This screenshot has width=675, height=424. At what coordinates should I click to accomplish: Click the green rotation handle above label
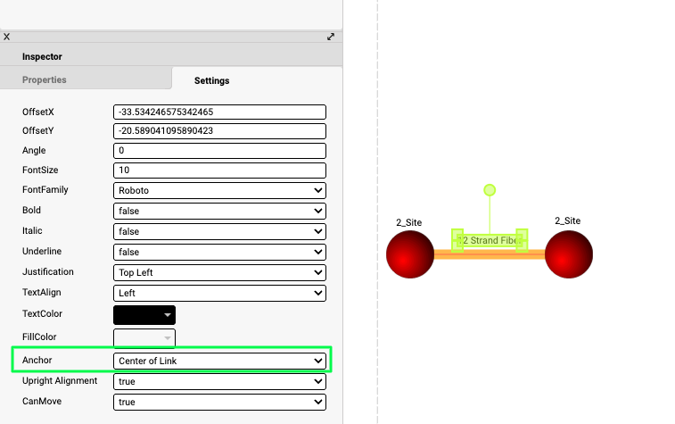[490, 190]
